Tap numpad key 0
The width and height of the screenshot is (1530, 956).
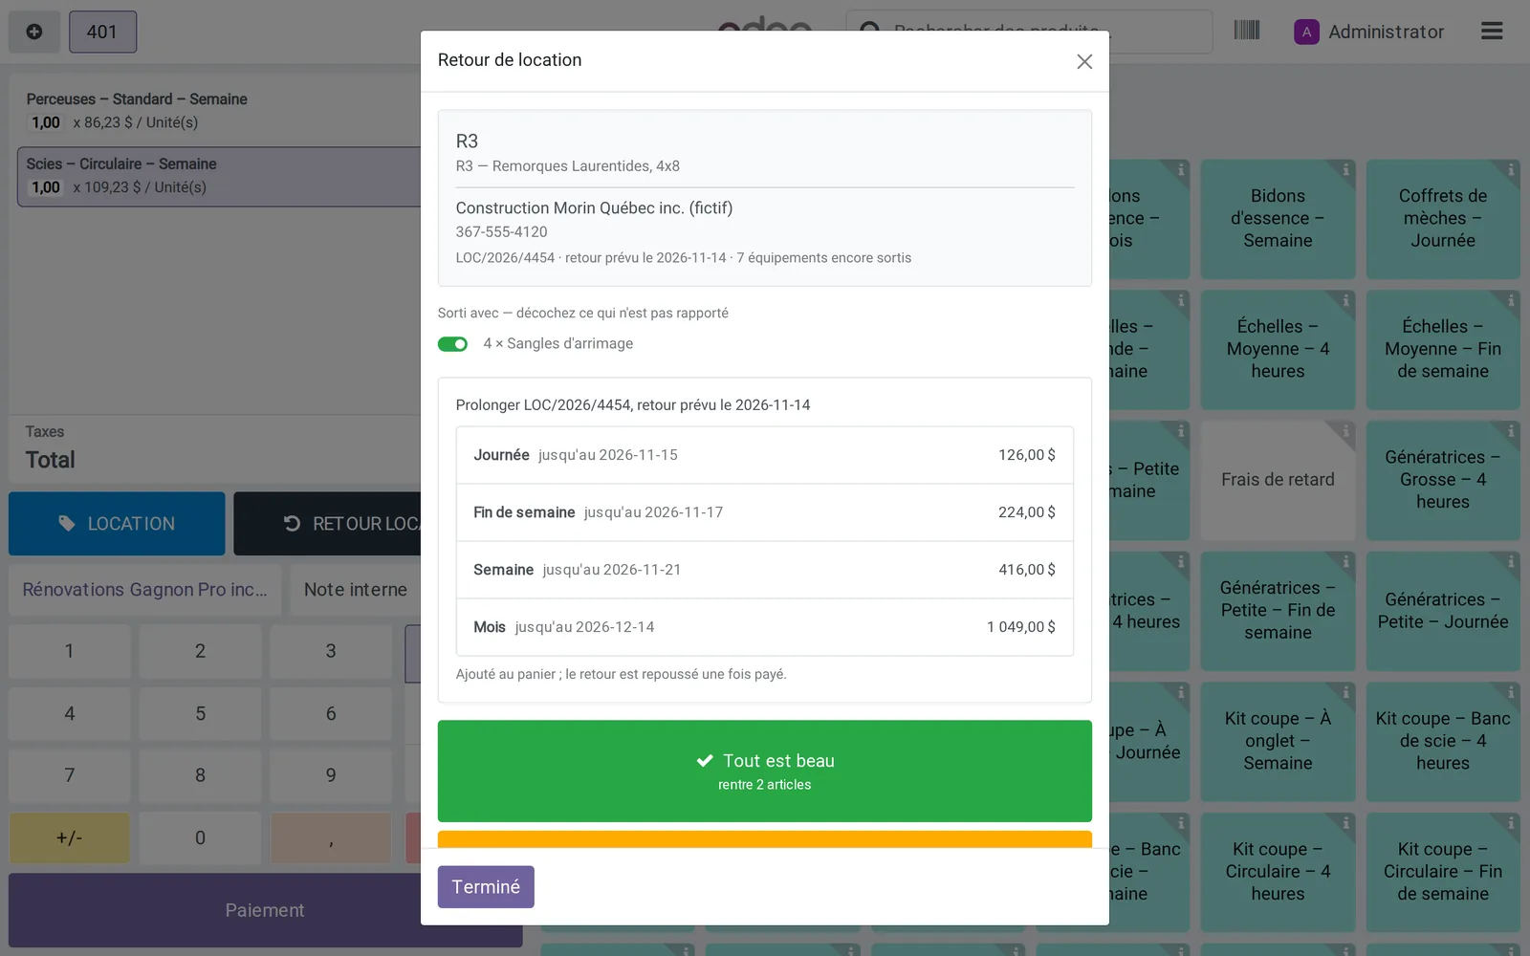[x=200, y=838]
